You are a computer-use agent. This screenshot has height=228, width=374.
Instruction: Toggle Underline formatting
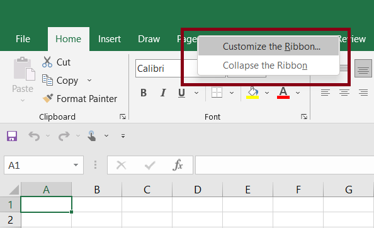click(x=181, y=93)
